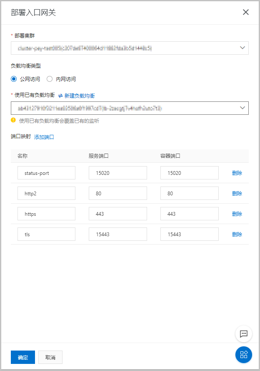260x371 pixels.
Task: Open the chat feedback icon
Action: click(243, 334)
